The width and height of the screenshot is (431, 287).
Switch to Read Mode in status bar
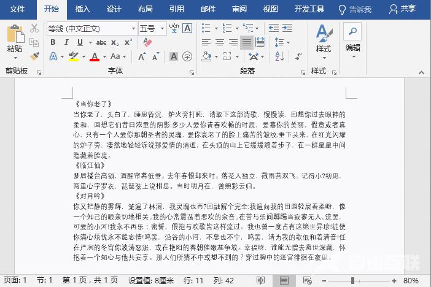(261, 280)
